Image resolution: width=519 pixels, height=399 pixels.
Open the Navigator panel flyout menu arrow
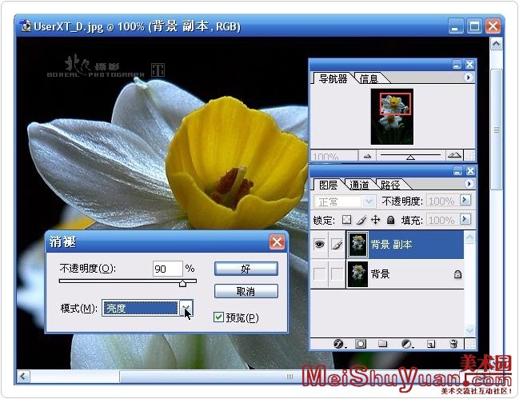pyautogui.click(x=468, y=78)
